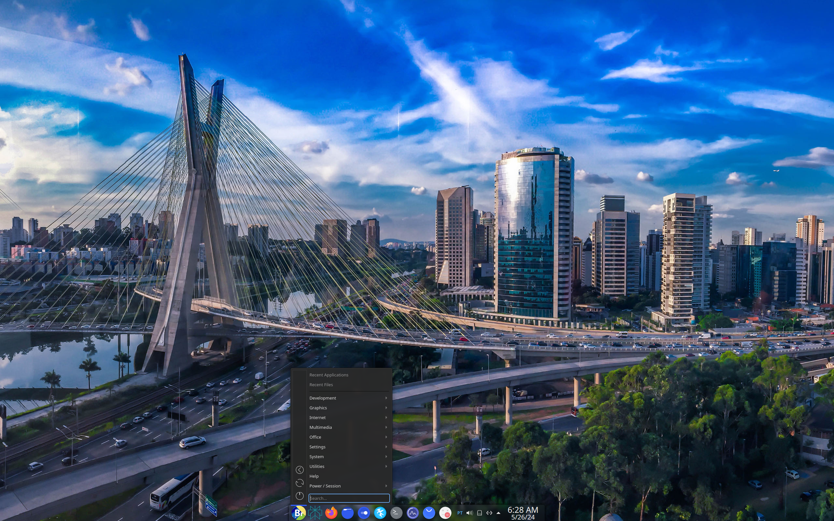Screen dimensions: 834x521
Task: Open the audio volume tray icon
Action: click(469, 513)
